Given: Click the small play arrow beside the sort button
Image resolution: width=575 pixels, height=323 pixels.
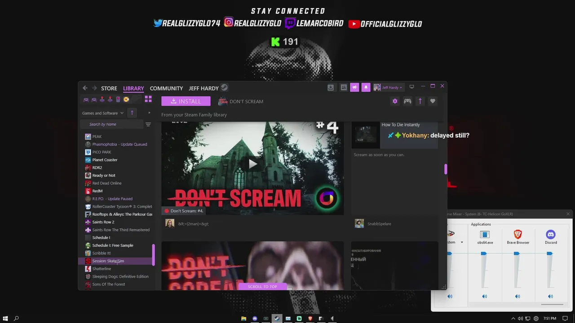Looking at the screenshot, I should [149, 113].
